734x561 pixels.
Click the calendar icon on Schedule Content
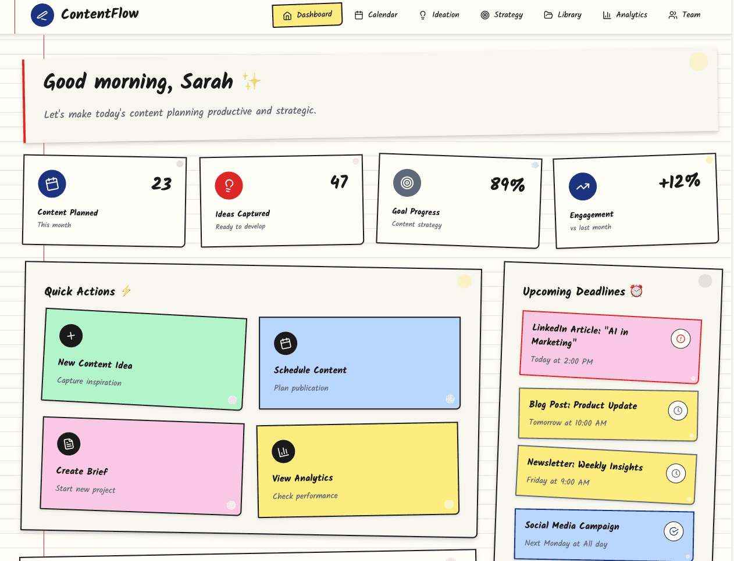pyautogui.click(x=286, y=344)
